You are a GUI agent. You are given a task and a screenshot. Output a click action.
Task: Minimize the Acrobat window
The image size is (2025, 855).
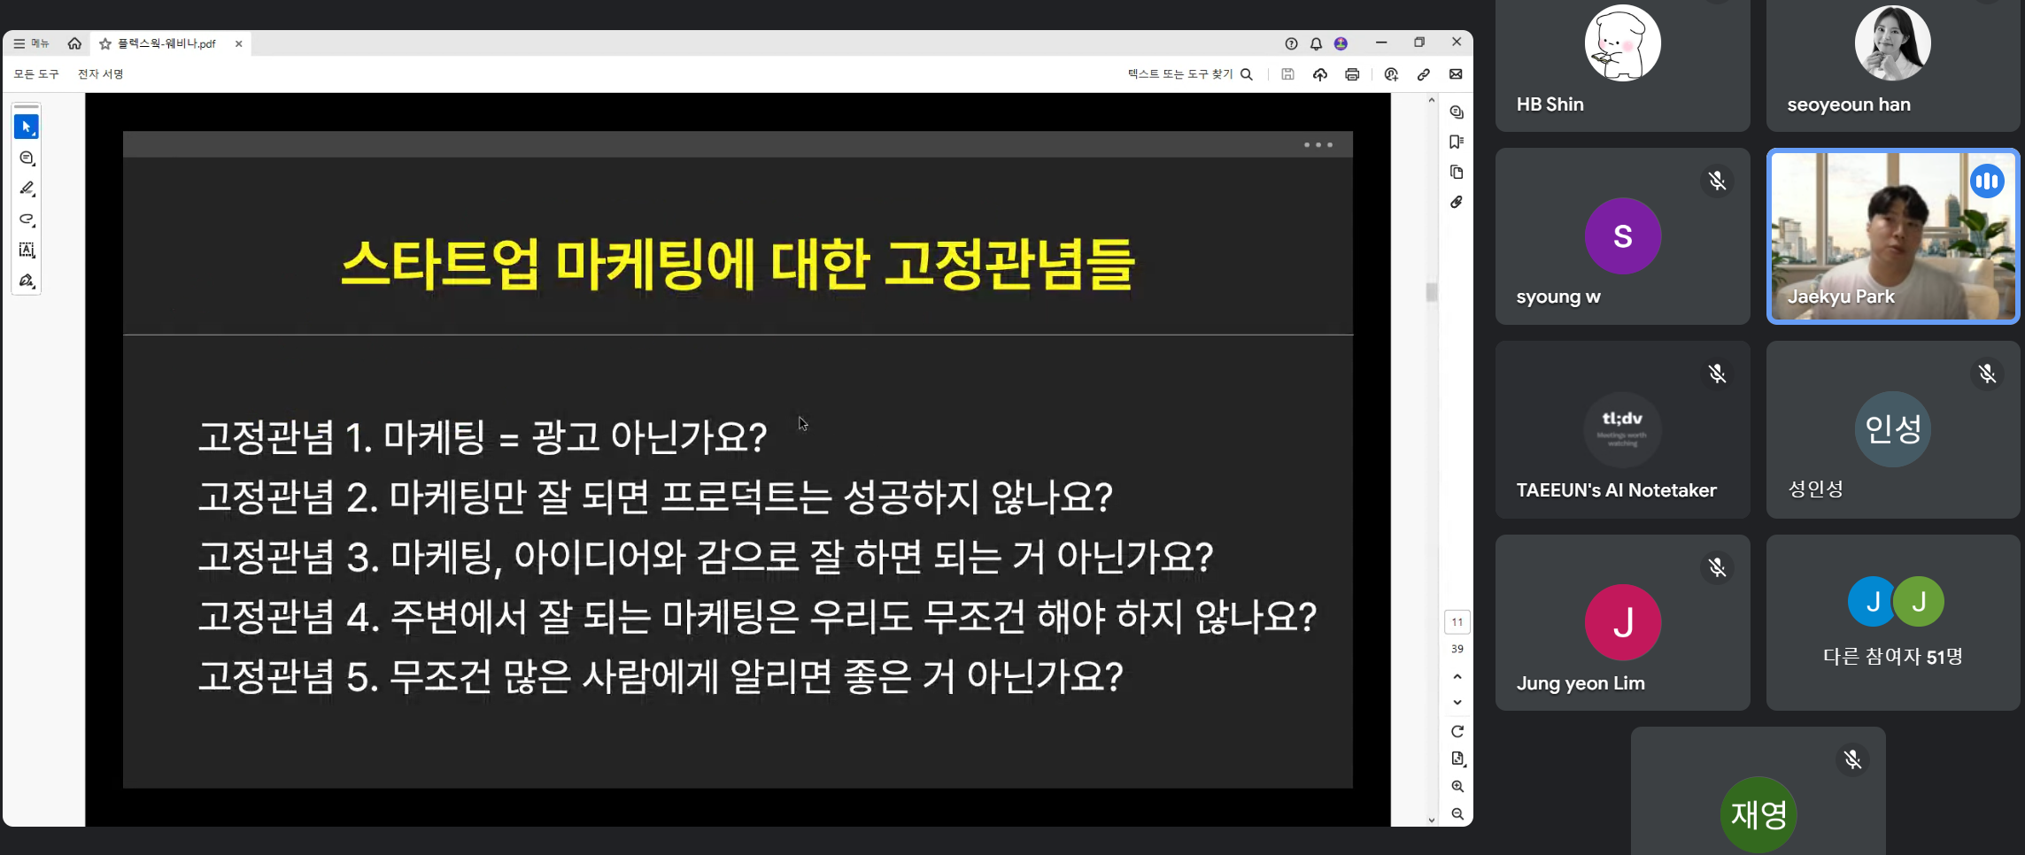pyautogui.click(x=1381, y=42)
